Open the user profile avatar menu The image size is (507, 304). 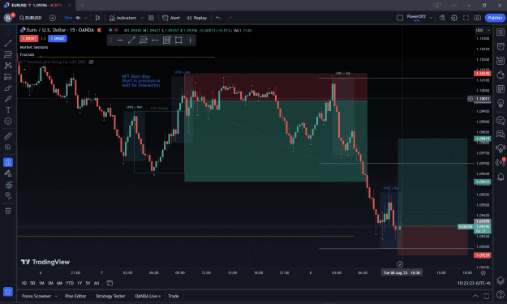8,18
